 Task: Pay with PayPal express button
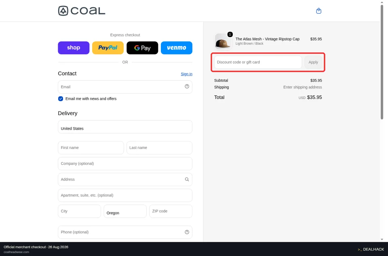pyautogui.click(x=108, y=48)
